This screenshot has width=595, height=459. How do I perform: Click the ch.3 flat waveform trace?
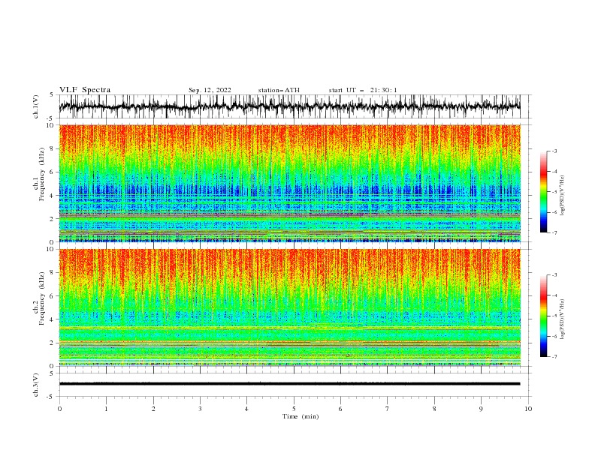coord(289,384)
